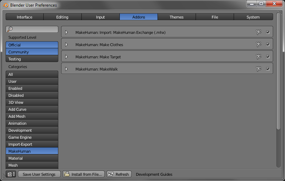285x181 pixels.
Task: Open the Input tab
Action: [101, 17]
